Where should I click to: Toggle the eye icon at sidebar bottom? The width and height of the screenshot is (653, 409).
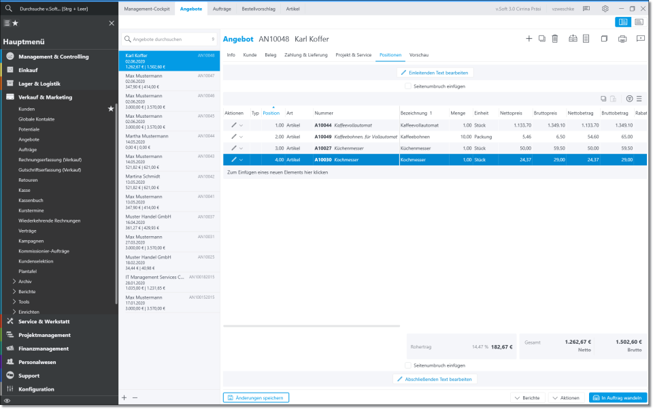point(7,401)
